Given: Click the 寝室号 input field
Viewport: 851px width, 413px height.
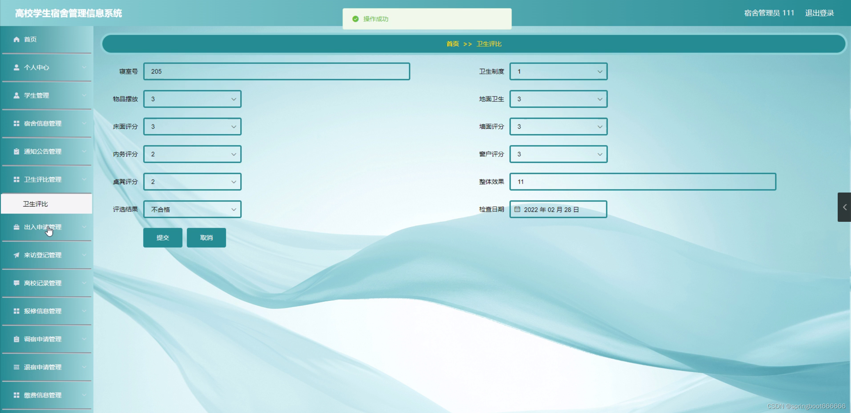Looking at the screenshot, I should 276,71.
